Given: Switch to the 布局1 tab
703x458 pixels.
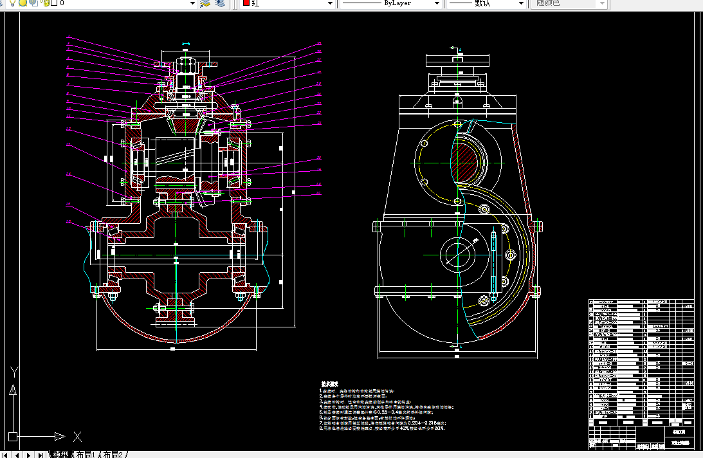Looking at the screenshot, I should coord(86,454).
